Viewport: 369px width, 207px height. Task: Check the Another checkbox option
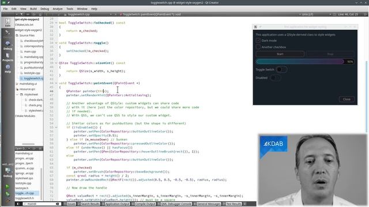[x=258, y=47]
